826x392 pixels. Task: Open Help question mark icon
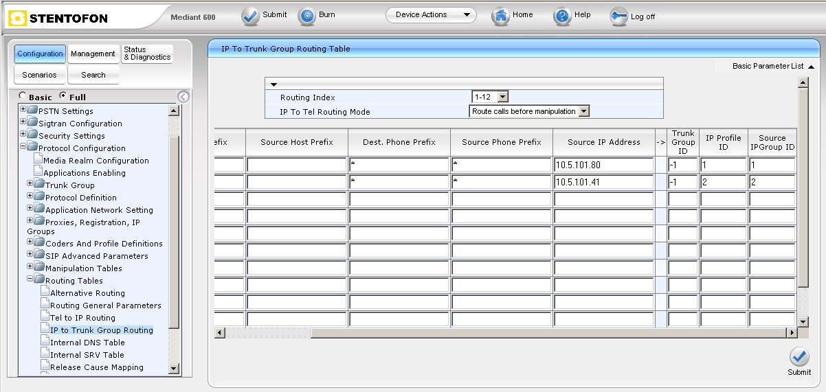point(563,16)
